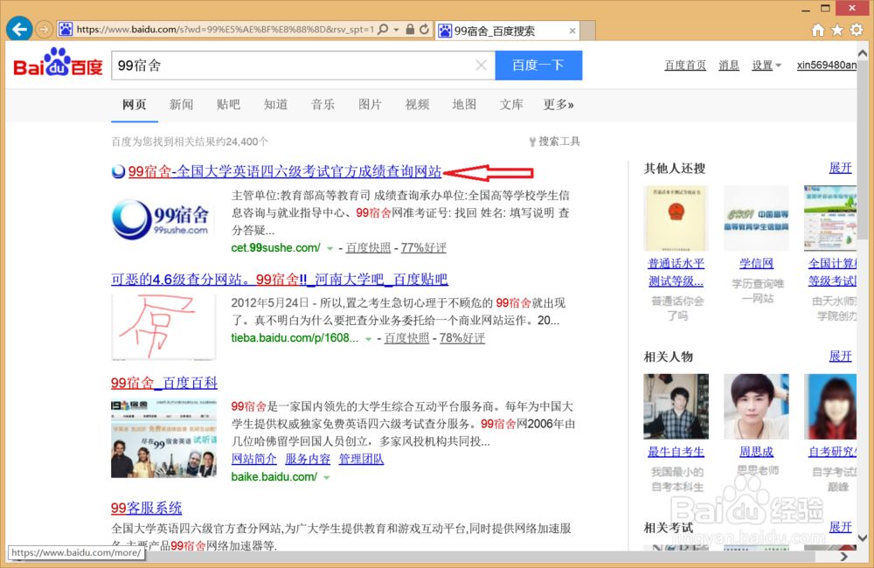The image size is (874, 568).
Task: Open result 99宿舍-全国大学英语四六级考试官方成绩查询网站
Action: pos(285,171)
